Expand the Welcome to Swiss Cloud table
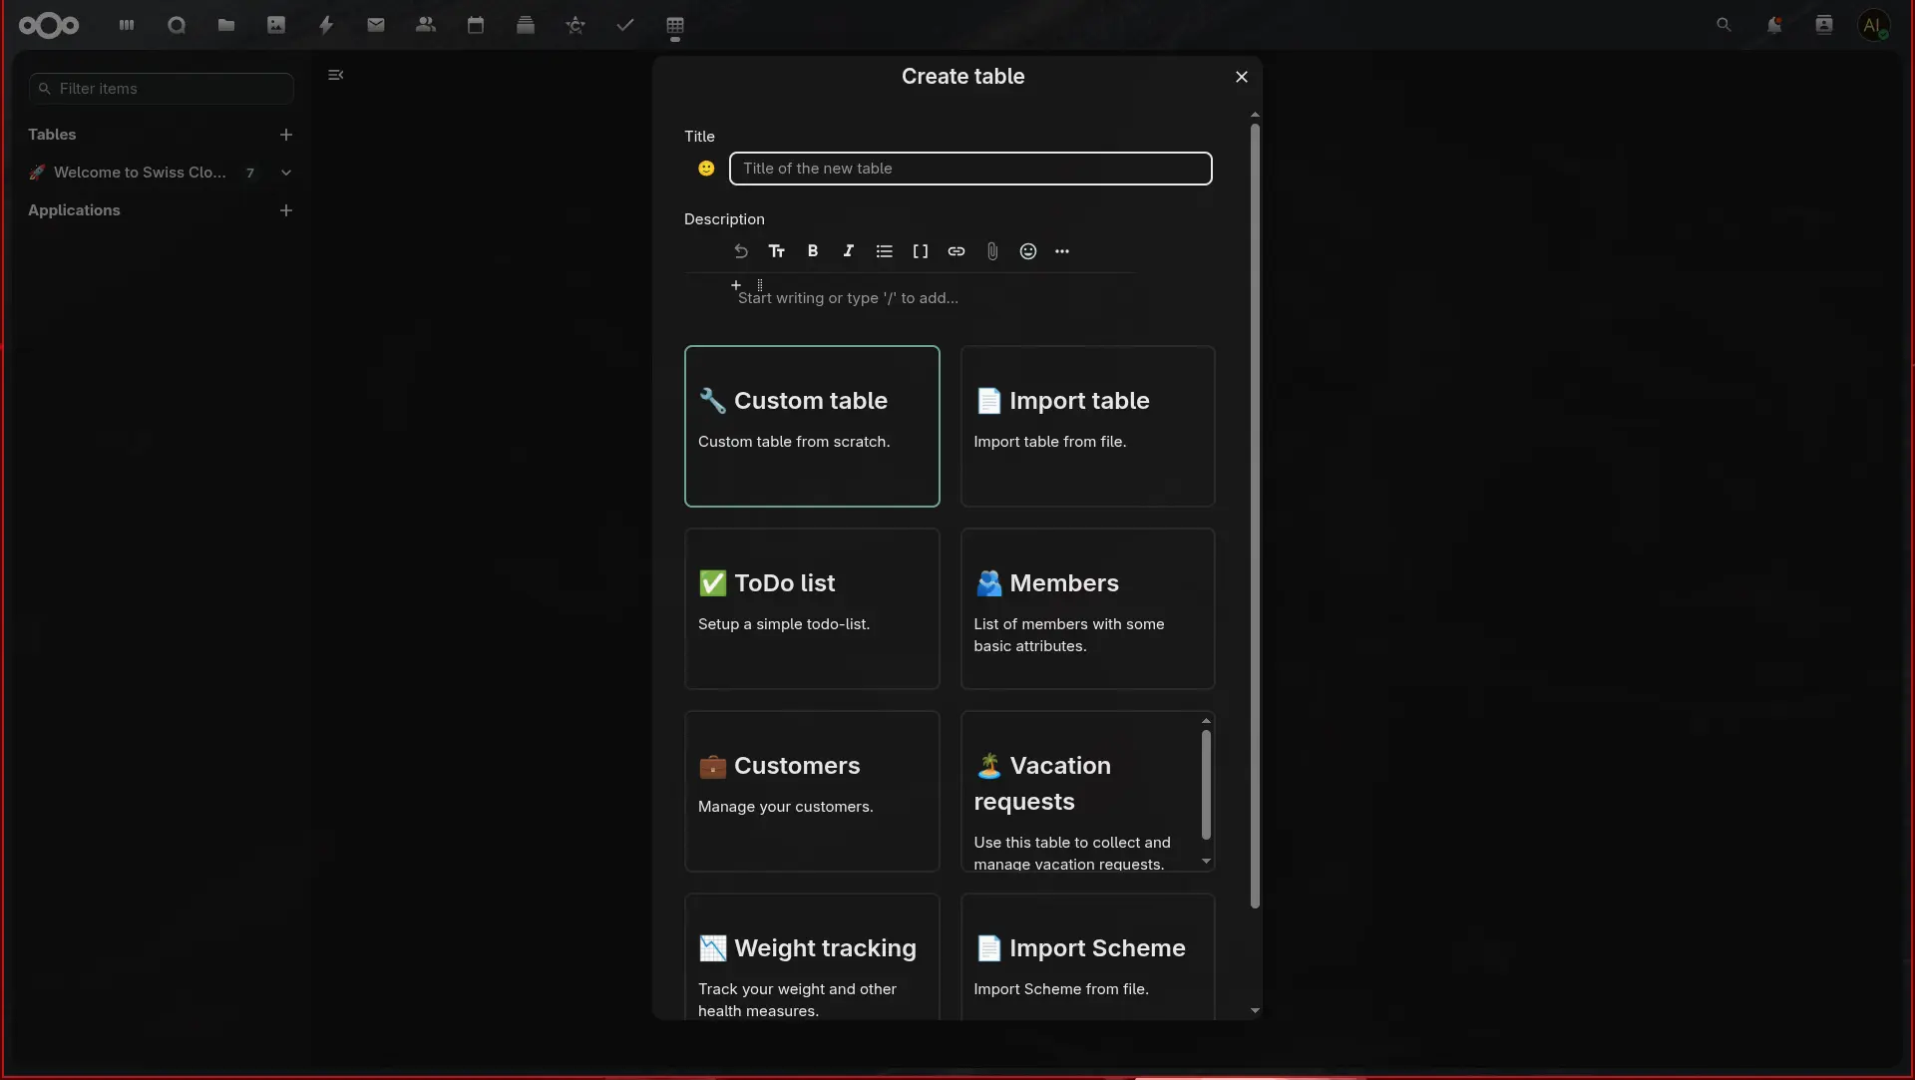 point(286,173)
